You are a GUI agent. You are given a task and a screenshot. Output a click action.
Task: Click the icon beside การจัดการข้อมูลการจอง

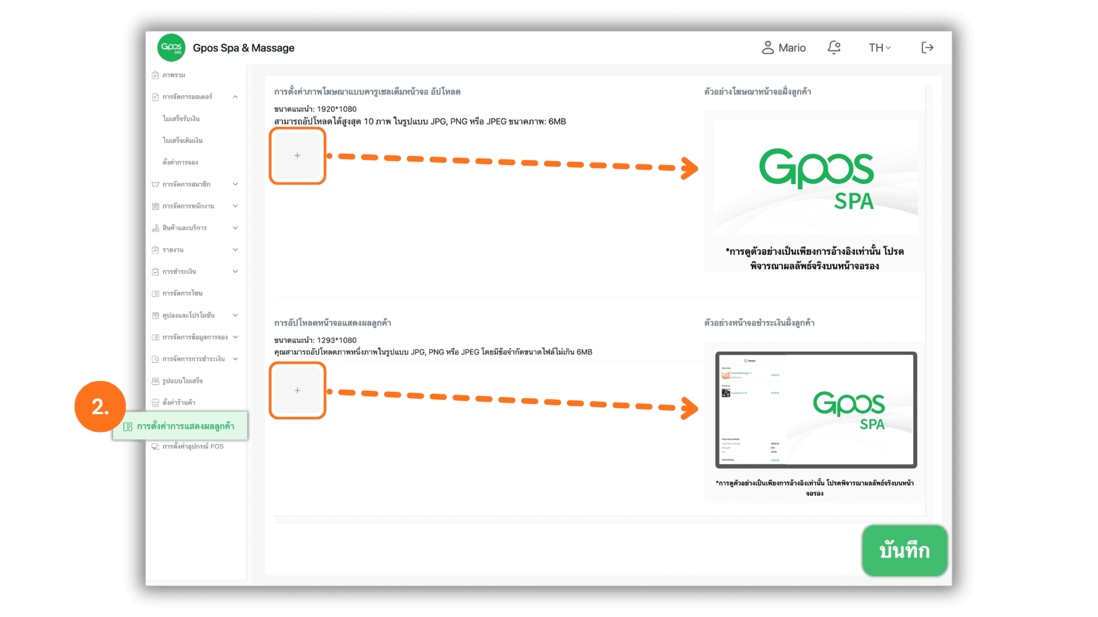click(155, 338)
